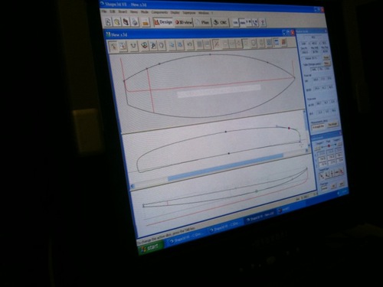This screenshot has width=383, height=287.
Task: Open the File menu
Action: (103, 11)
